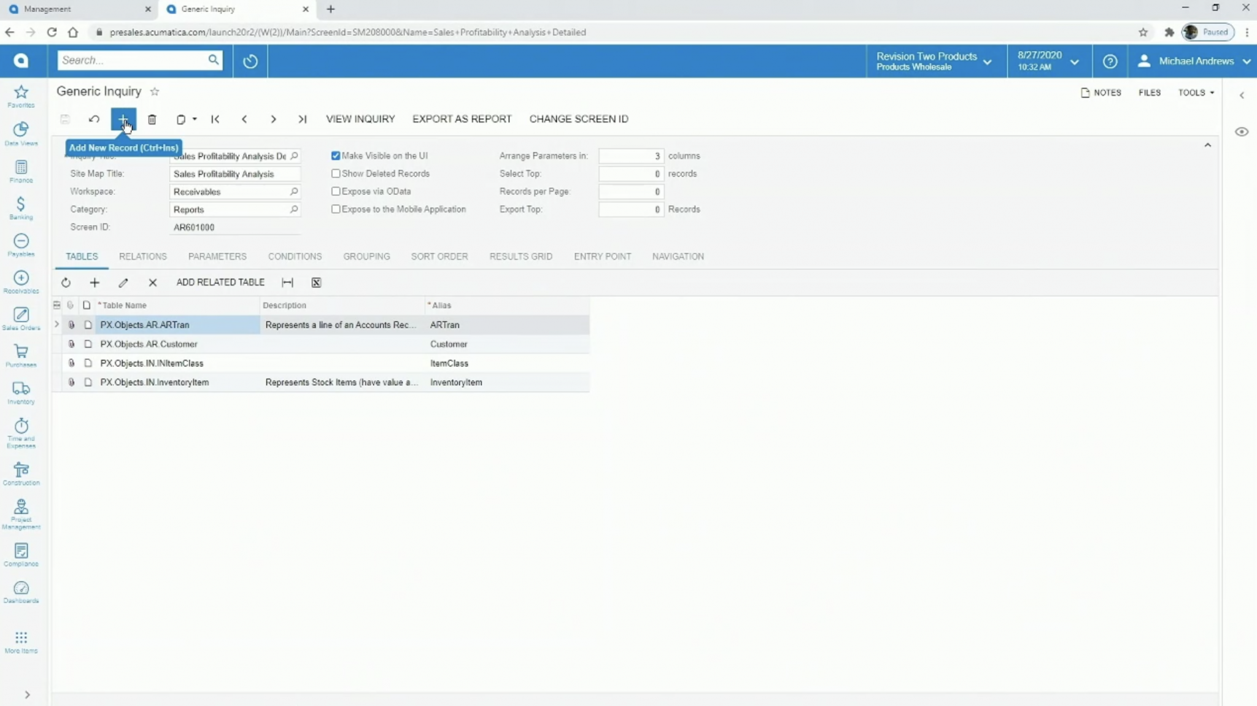The image size is (1257, 706).
Task: Switch to the CONDITIONS tab
Action: [x=295, y=256]
